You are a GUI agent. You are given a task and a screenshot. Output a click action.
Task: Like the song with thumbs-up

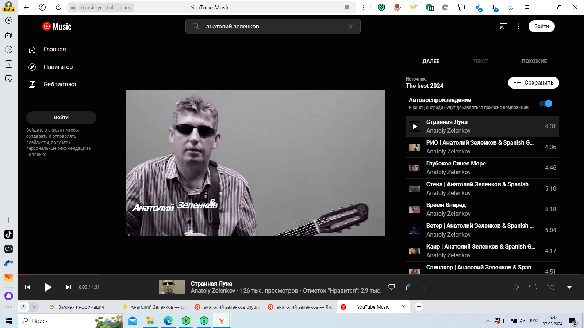pyautogui.click(x=408, y=287)
